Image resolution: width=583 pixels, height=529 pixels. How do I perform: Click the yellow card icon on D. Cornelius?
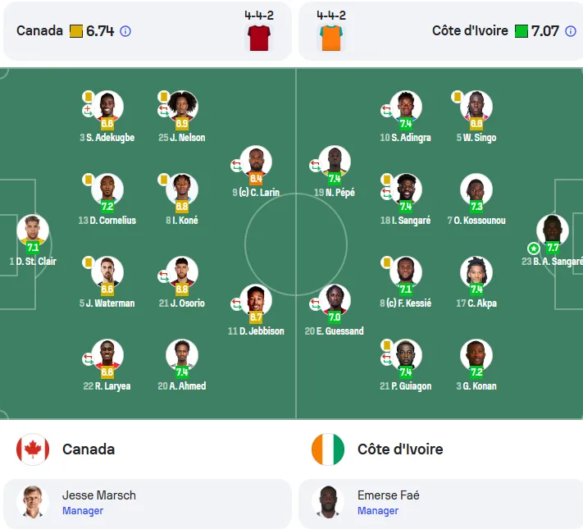tap(88, 180)
